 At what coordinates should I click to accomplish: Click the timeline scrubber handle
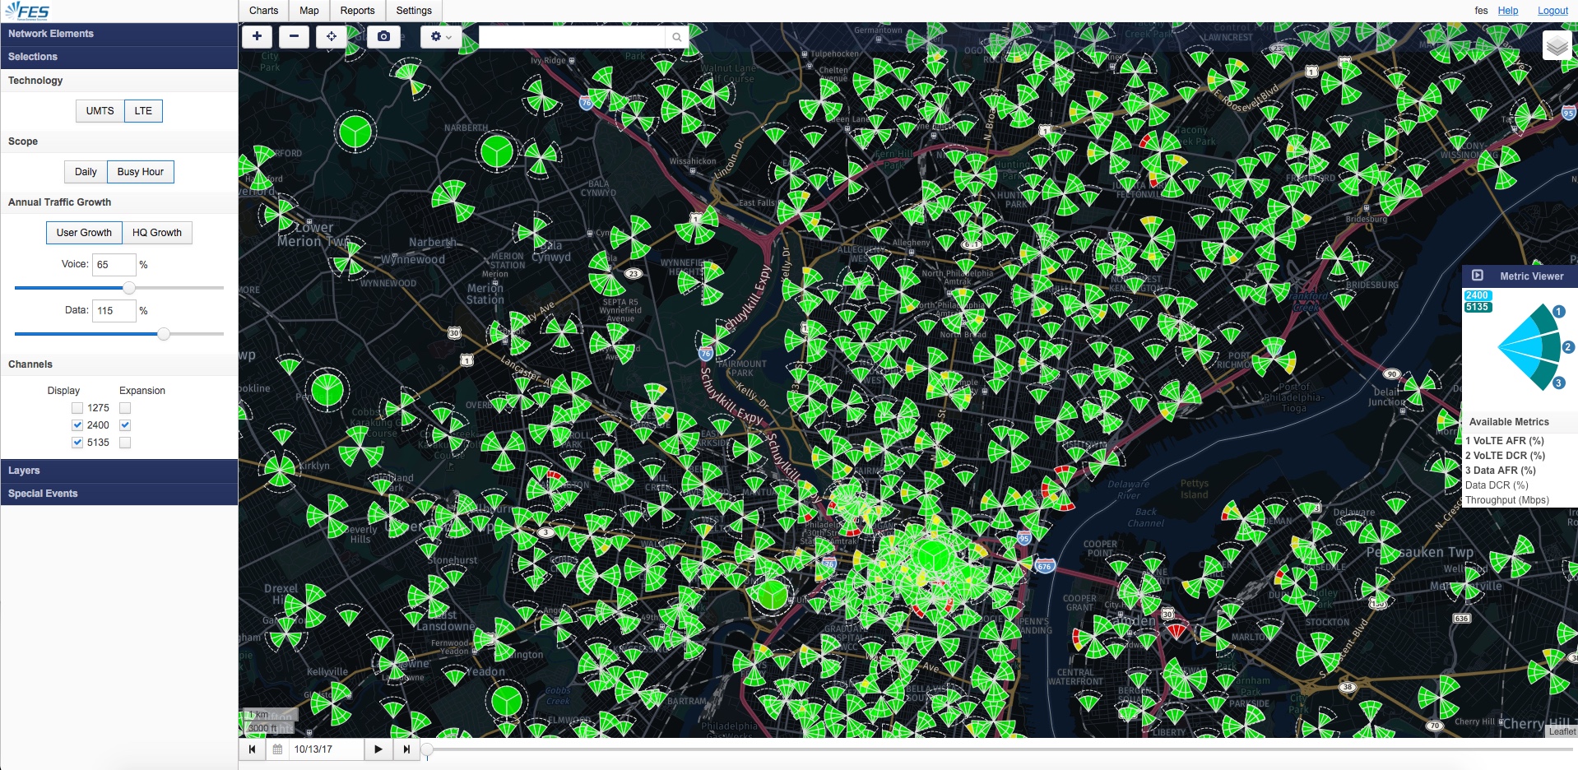427,749
